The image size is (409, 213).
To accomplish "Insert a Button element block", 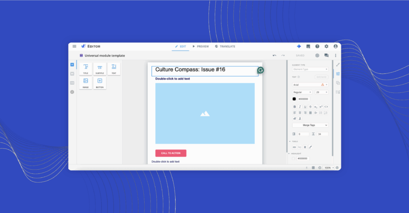I will tap(99, 82).
